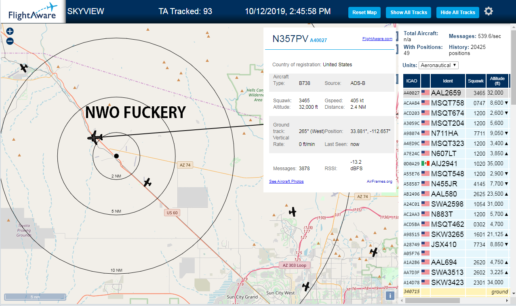516x306 pixels.
Task: Click the FlightAware logo
Action: (33, 12)
